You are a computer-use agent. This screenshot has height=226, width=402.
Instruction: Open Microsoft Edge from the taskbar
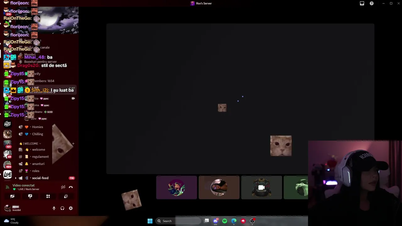tap(234, 221)
